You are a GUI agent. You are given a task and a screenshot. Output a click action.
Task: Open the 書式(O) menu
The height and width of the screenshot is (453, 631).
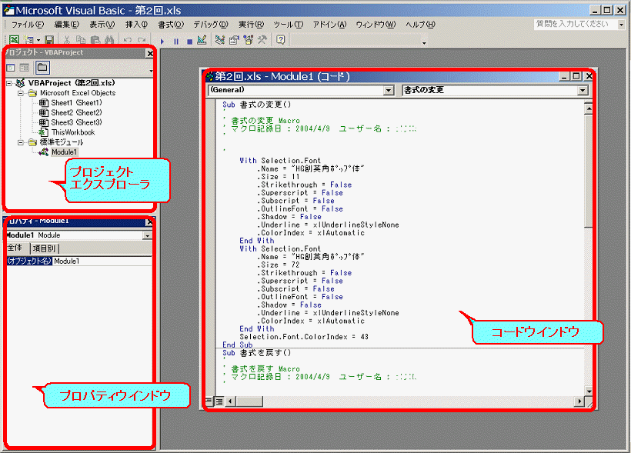pos(171,25)
